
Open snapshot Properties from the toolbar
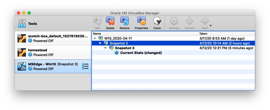(141, 21)
